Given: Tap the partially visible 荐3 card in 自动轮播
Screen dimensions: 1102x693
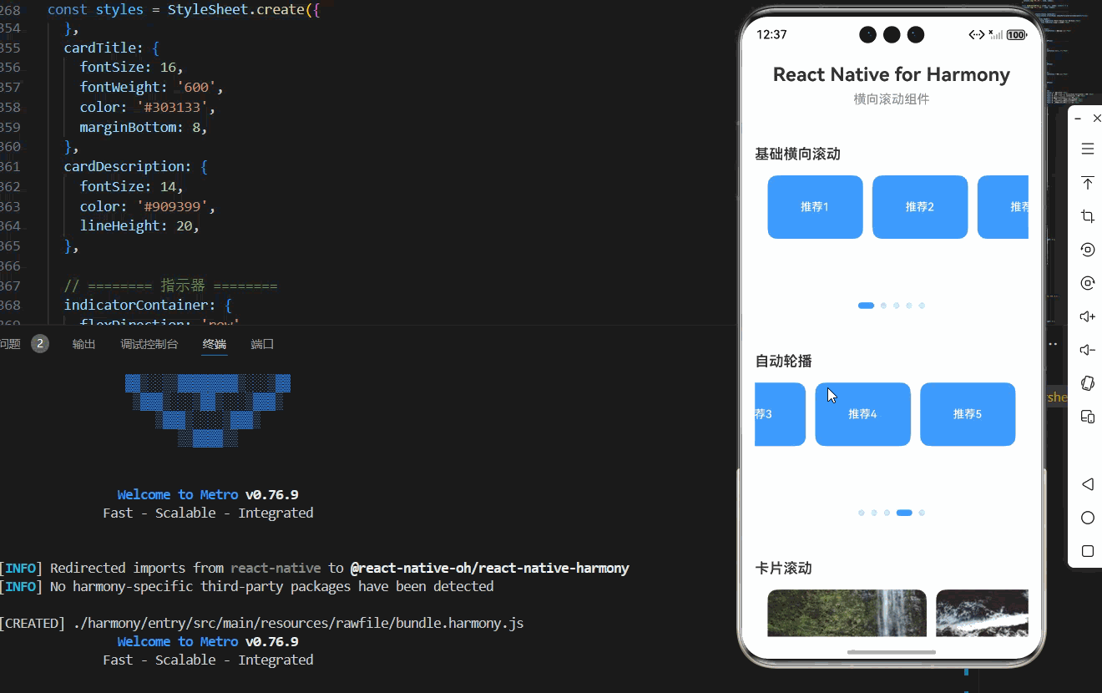Looking at the screenshot, I should coord(780,414).
